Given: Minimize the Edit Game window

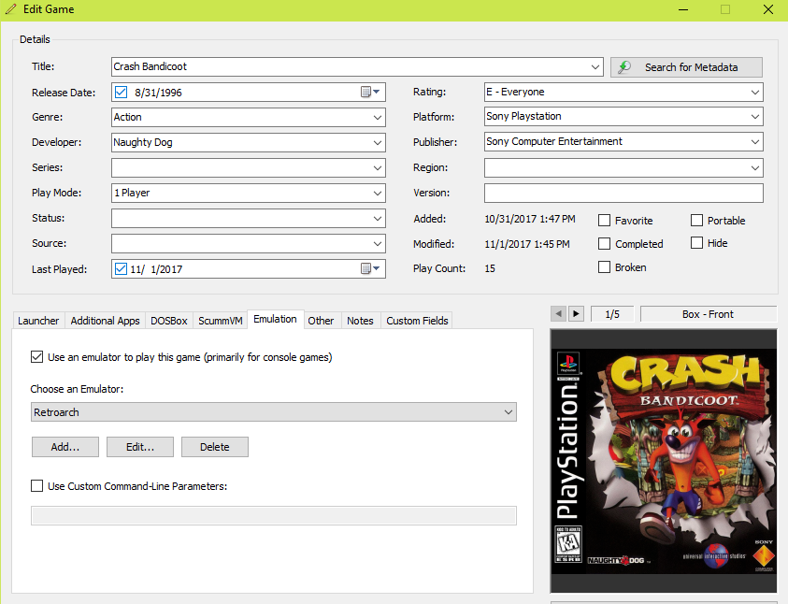Looking at the screenshot, I should point(683,9).
